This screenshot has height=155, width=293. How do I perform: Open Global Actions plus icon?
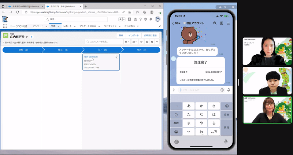coord(129,19)
